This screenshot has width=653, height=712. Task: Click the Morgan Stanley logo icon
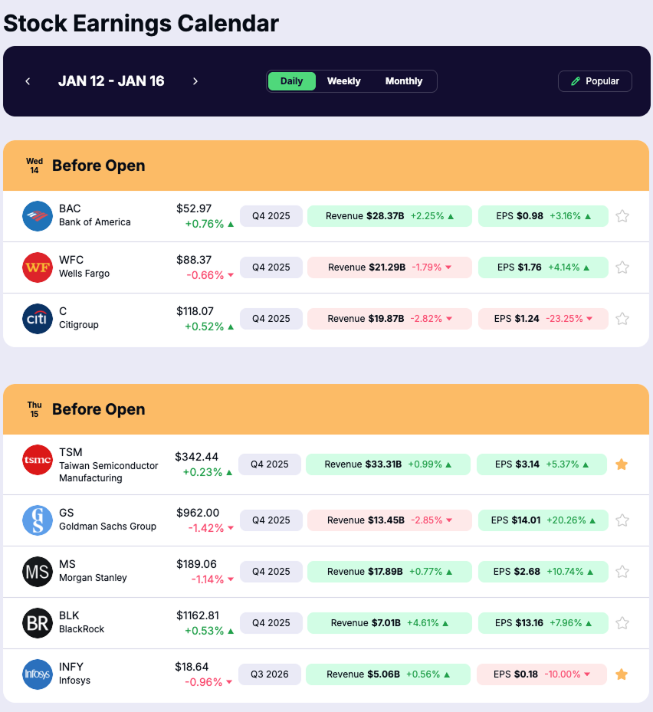click(37, 571)
